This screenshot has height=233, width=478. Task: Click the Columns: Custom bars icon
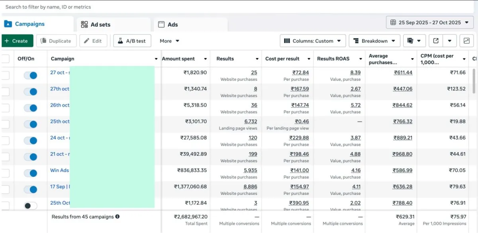[x=287, y=41]
